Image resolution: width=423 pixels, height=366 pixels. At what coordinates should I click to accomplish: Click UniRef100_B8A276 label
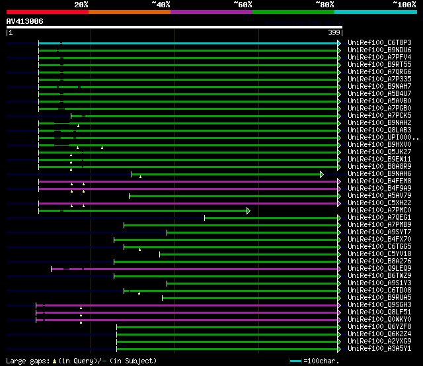click(x=379, y=261)
